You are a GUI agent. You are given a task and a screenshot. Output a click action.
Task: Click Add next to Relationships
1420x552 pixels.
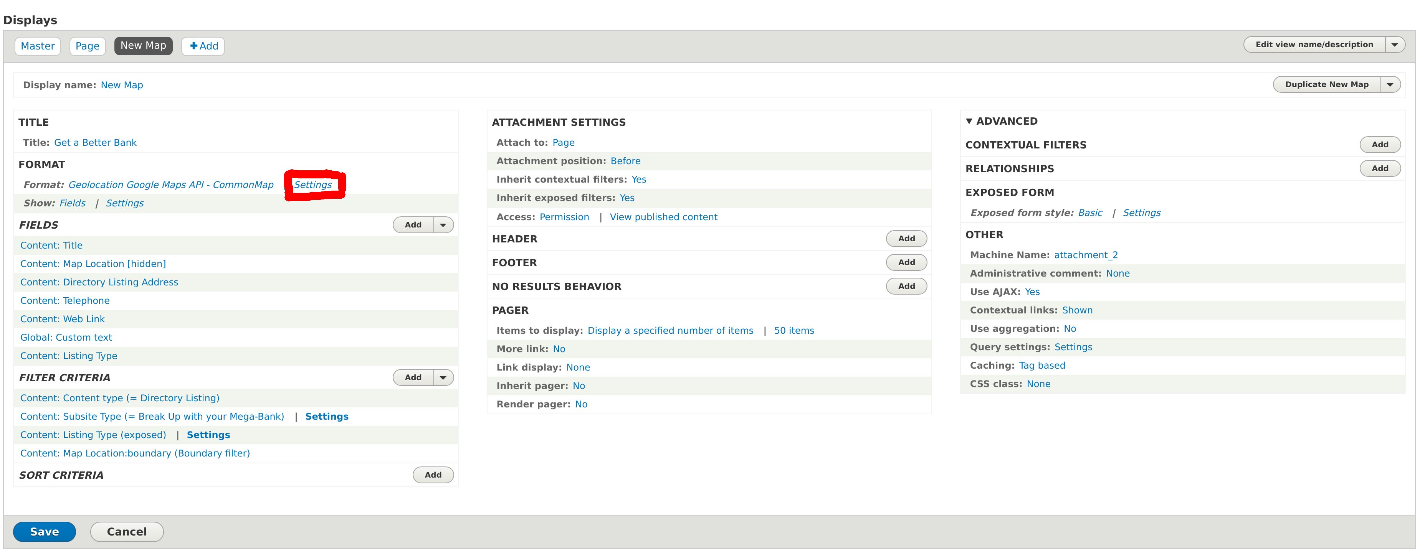[x=1379, y=168]
